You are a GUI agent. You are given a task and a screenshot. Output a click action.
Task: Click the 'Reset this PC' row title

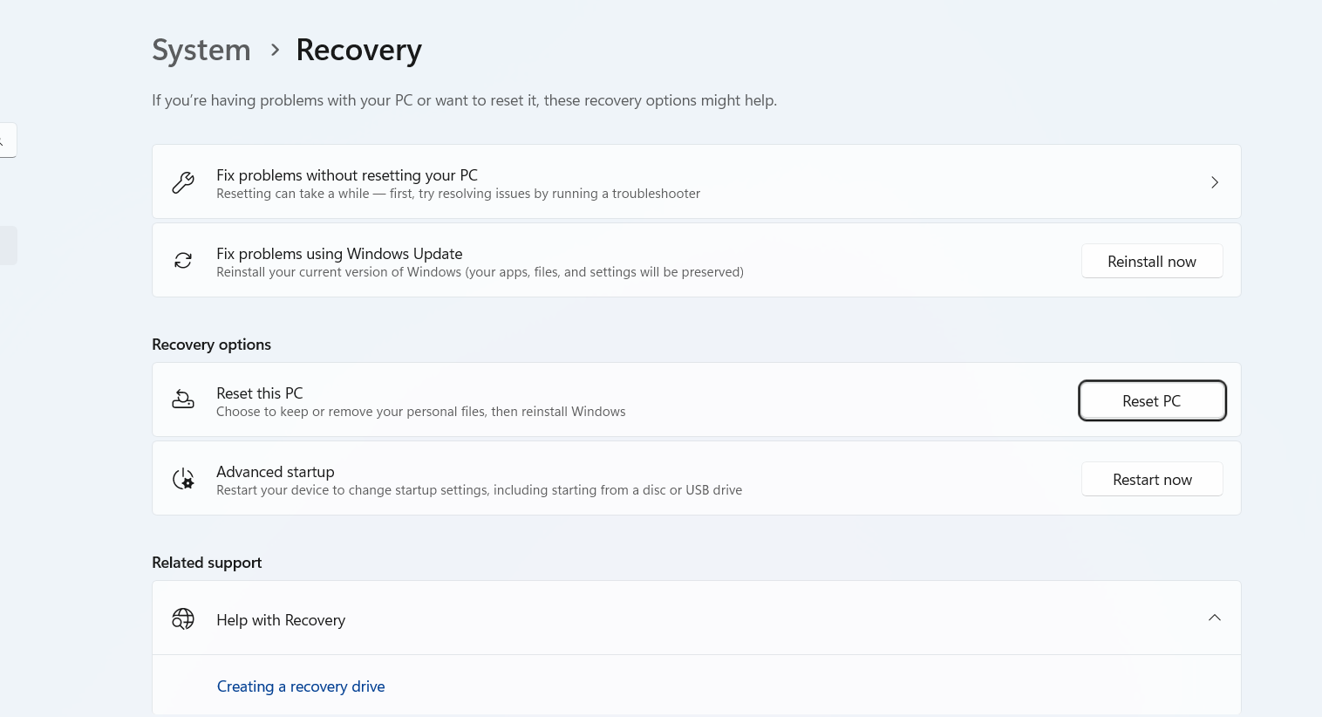[260, 393]
